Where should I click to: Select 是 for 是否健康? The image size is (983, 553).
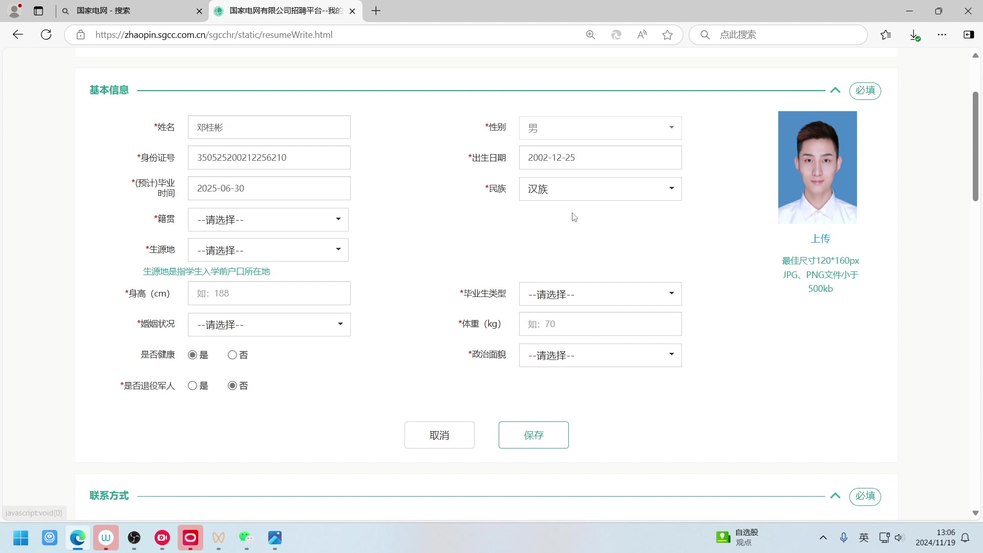point(193,355)
